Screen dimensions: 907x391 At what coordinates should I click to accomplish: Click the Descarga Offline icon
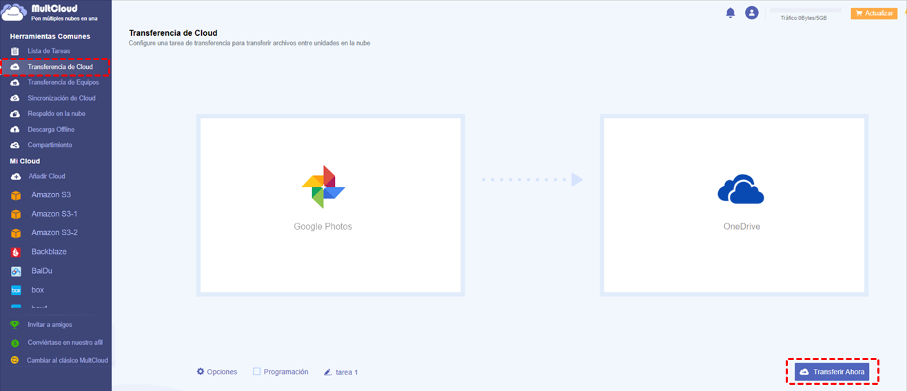pos(15,130)
